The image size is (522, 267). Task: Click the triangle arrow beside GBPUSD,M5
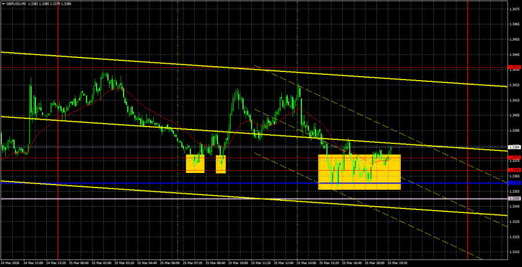[3, 2]
